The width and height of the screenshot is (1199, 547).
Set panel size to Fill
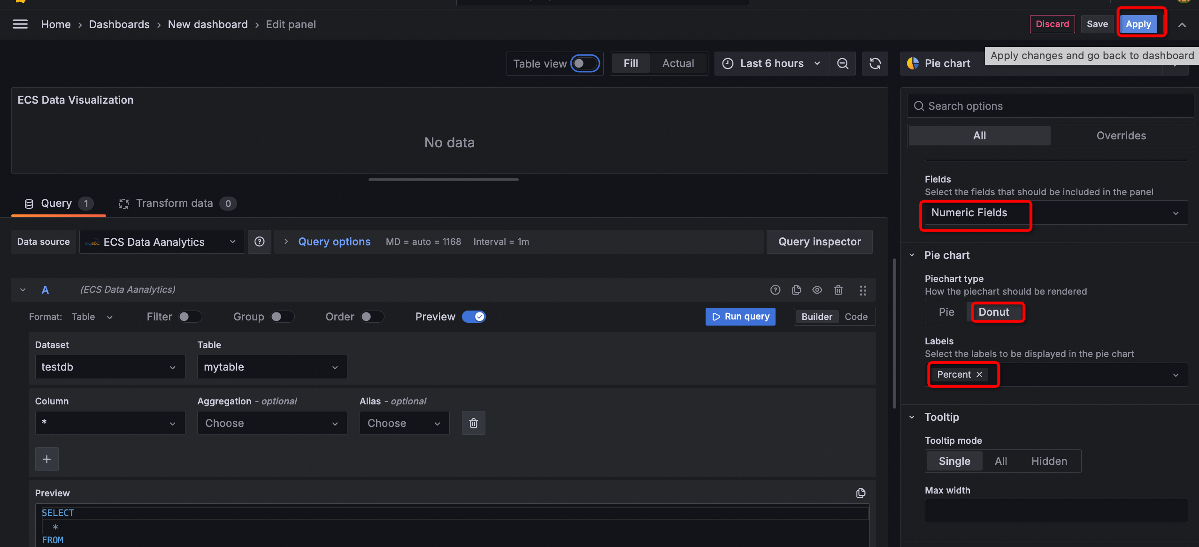click(630, 63)
